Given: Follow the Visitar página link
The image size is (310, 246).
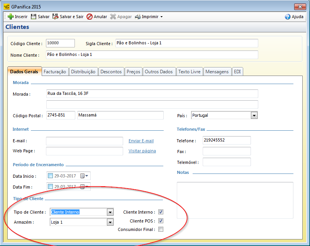Looking at the screenshot, I should point(142,151).
